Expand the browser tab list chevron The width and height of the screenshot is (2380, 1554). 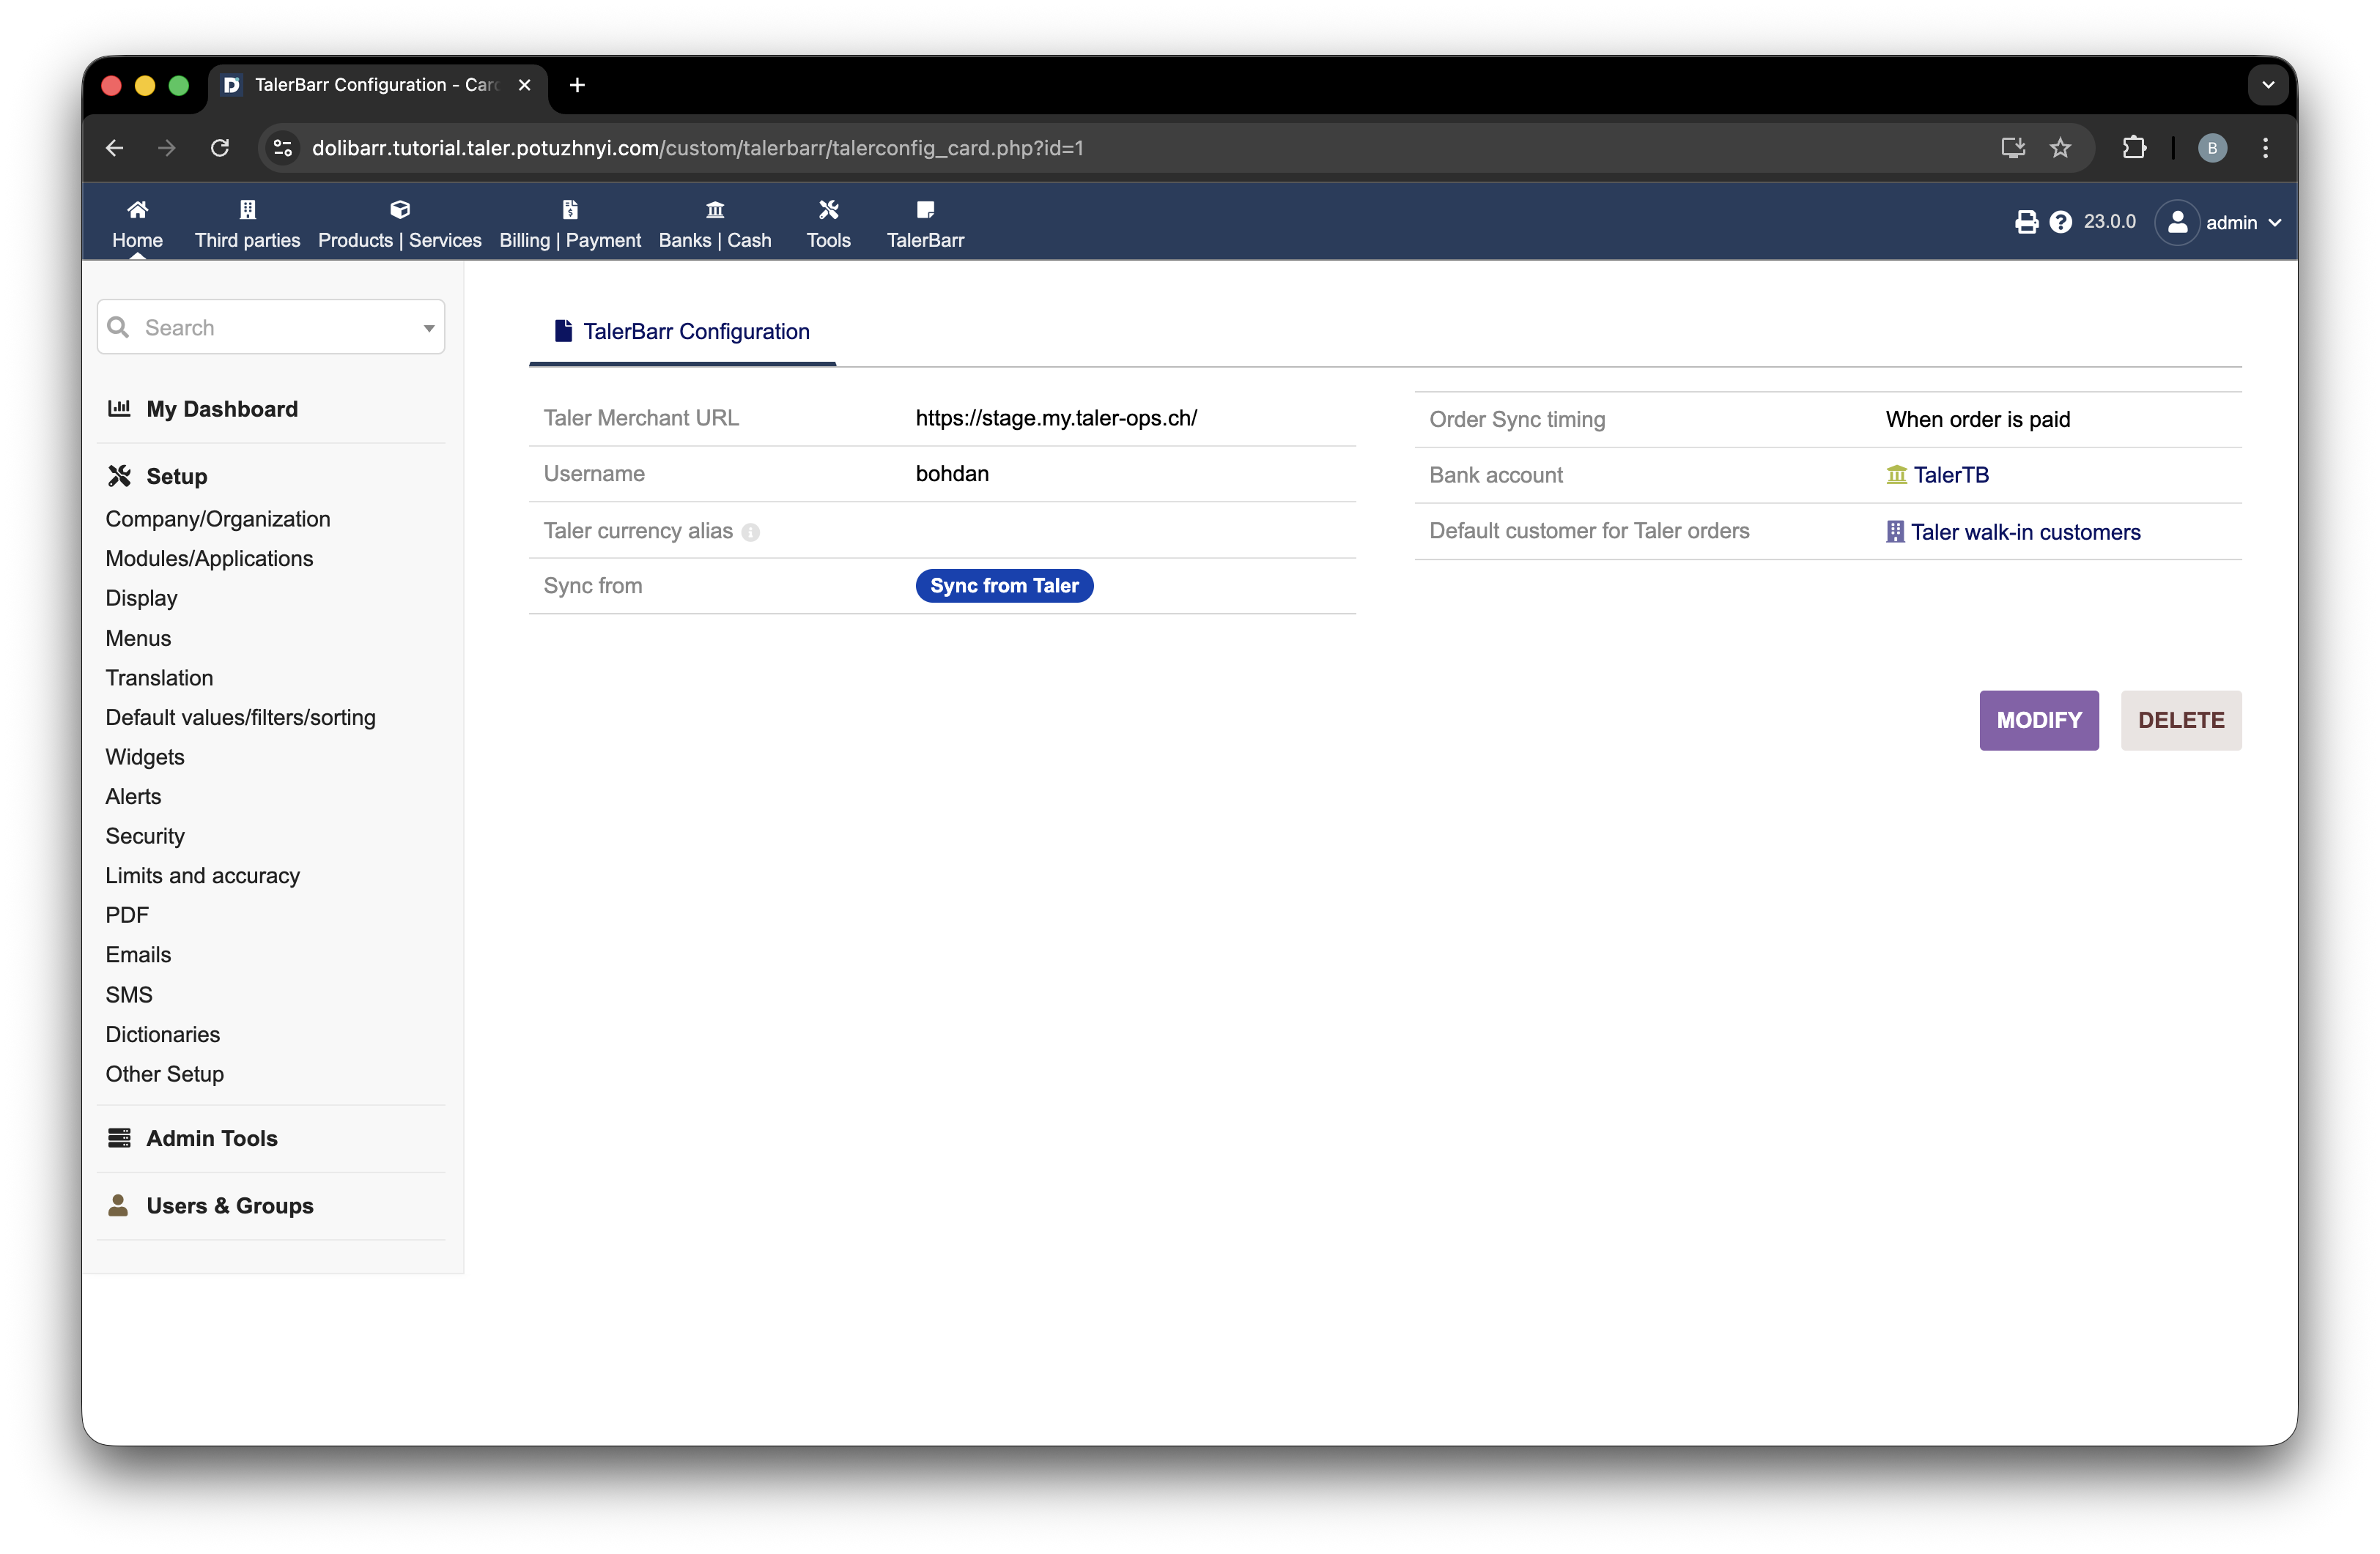click(x=2268, y=85)
